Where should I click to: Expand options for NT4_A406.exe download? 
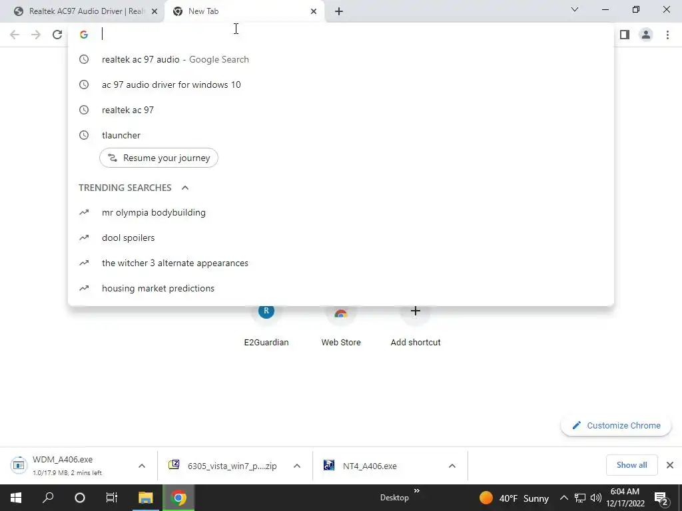452,466
